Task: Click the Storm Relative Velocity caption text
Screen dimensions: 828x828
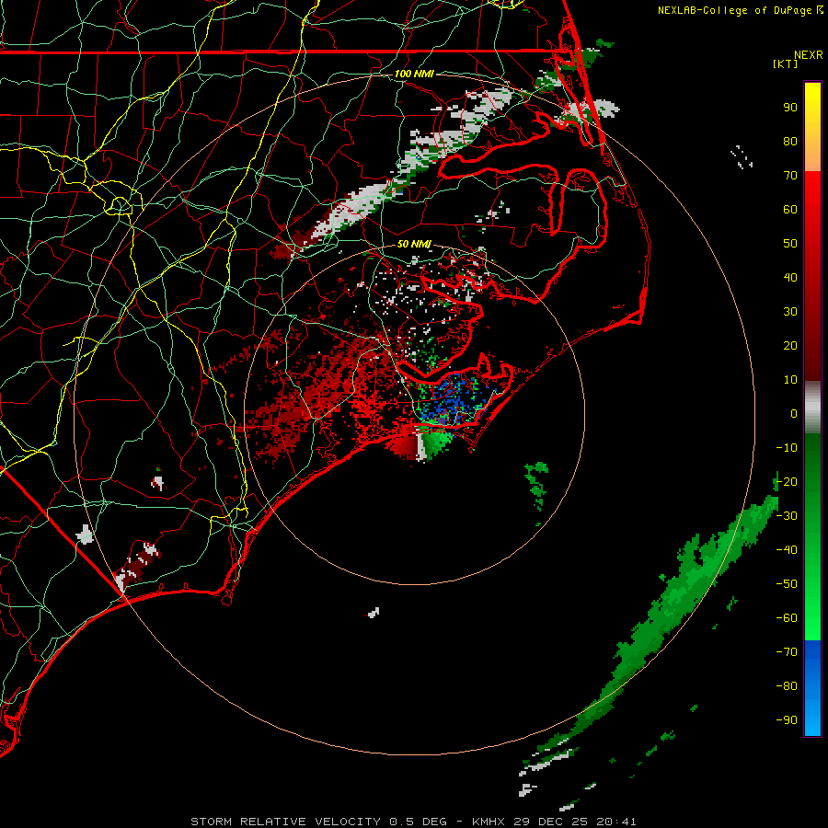Action: tap(413, 822)
